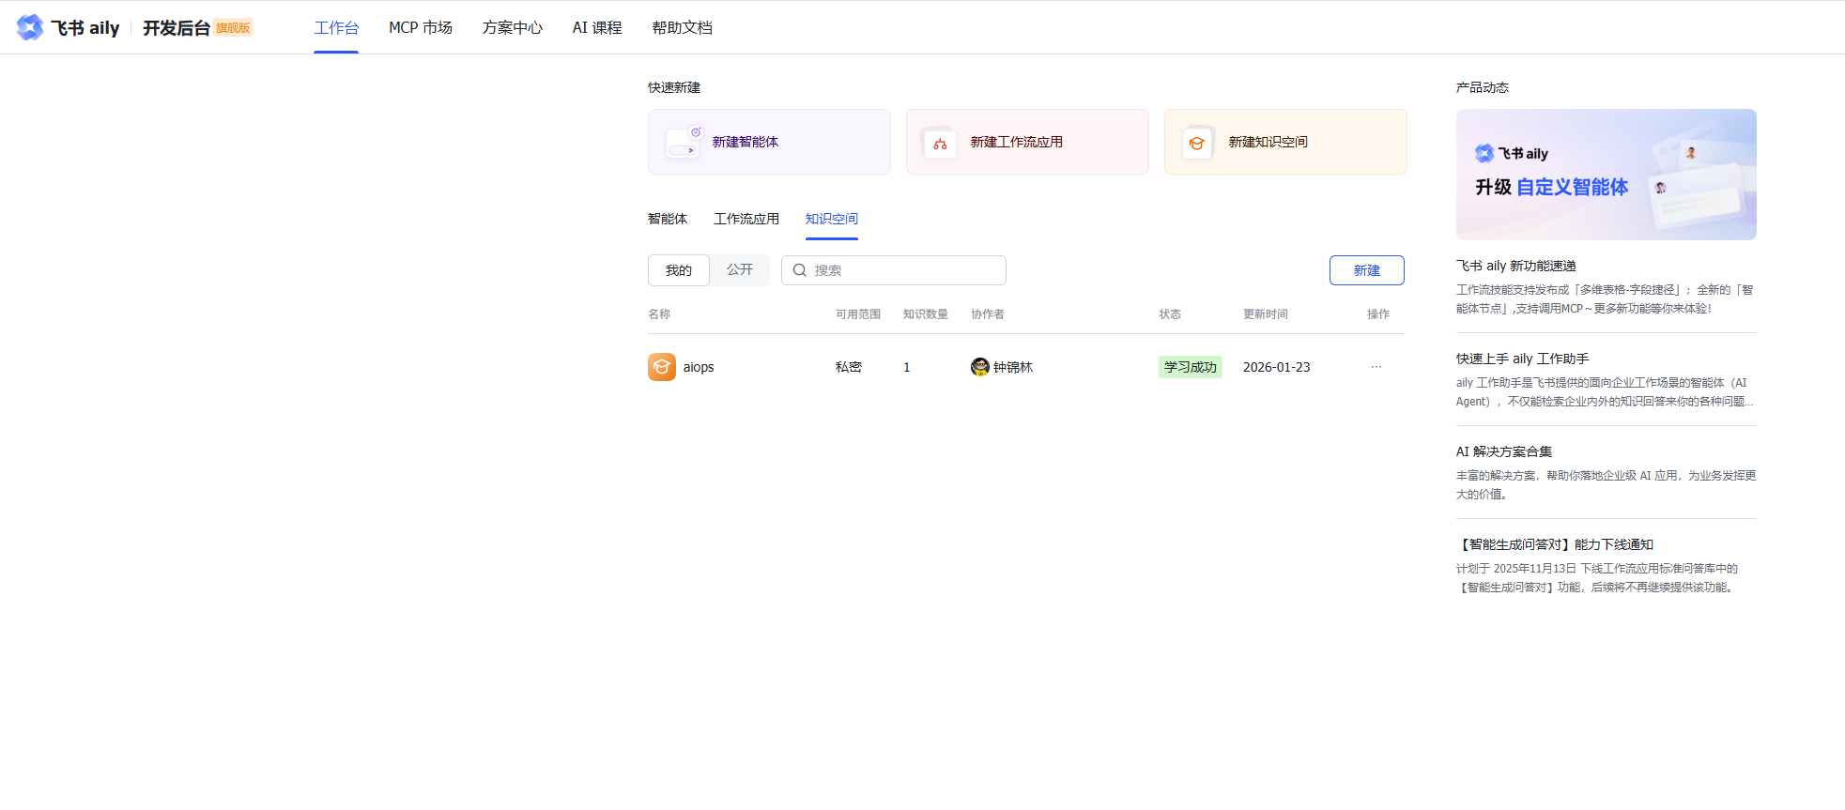Open the 升级 自定义智能体 banner
This screenshot has height=810, width=1845.
coord(1606,175)
